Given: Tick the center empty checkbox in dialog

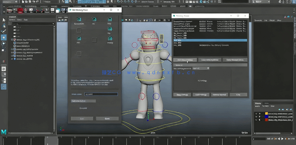Looking at the screenshot, I should tap(94, 39).
